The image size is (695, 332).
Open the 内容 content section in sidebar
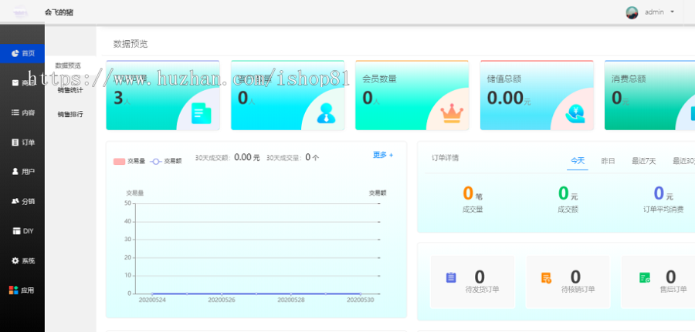(x=22, y=112)
